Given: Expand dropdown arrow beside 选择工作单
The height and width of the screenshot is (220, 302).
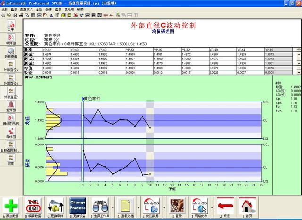Looking at the screenshot, I should tap(113, 208).
